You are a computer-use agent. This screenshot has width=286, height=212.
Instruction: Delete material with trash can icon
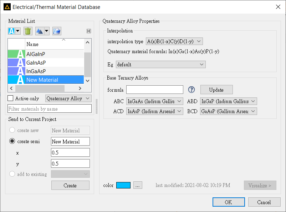(28, 31)
